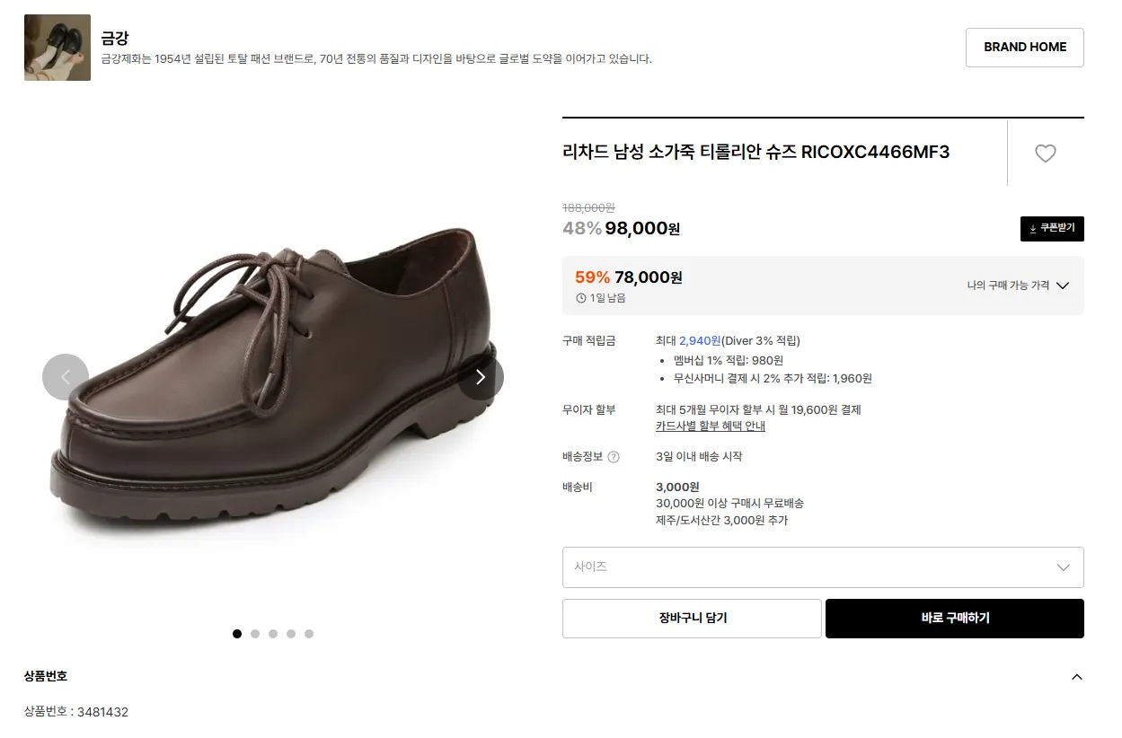Click the 금강 brand name
Image resolution: width=1122 pixels, height=738 pixels.
click(115, 38)
